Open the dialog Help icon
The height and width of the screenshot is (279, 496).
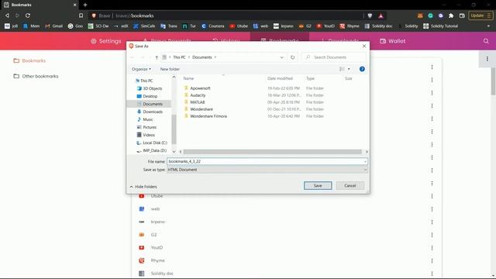pos(362,69)
